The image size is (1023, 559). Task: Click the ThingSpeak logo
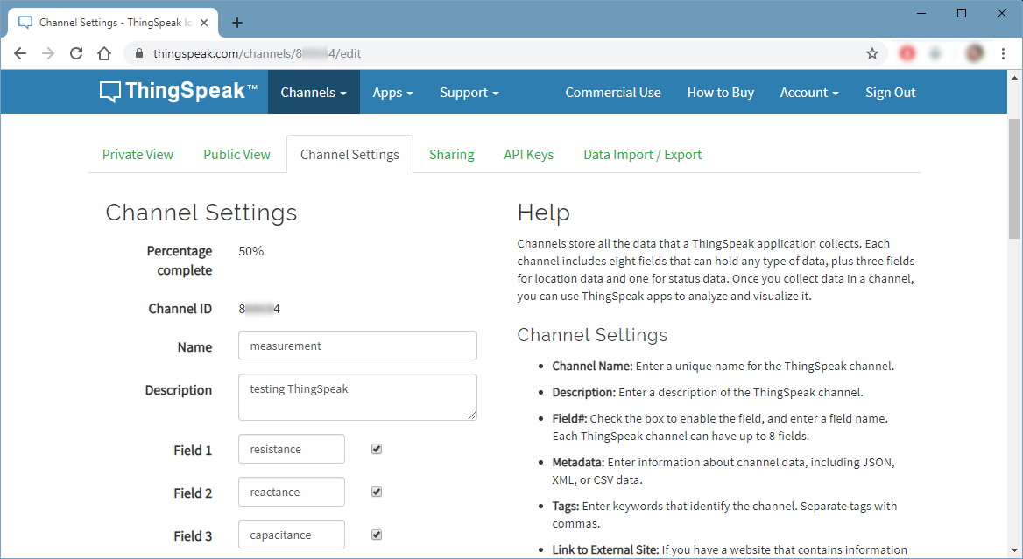click(x=178, y=91)
